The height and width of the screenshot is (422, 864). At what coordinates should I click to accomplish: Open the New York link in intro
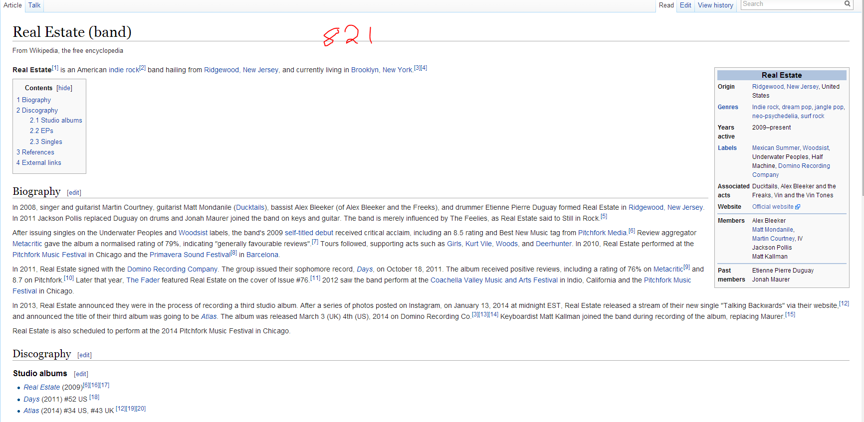pyautogui.click(x=397, y=70)
